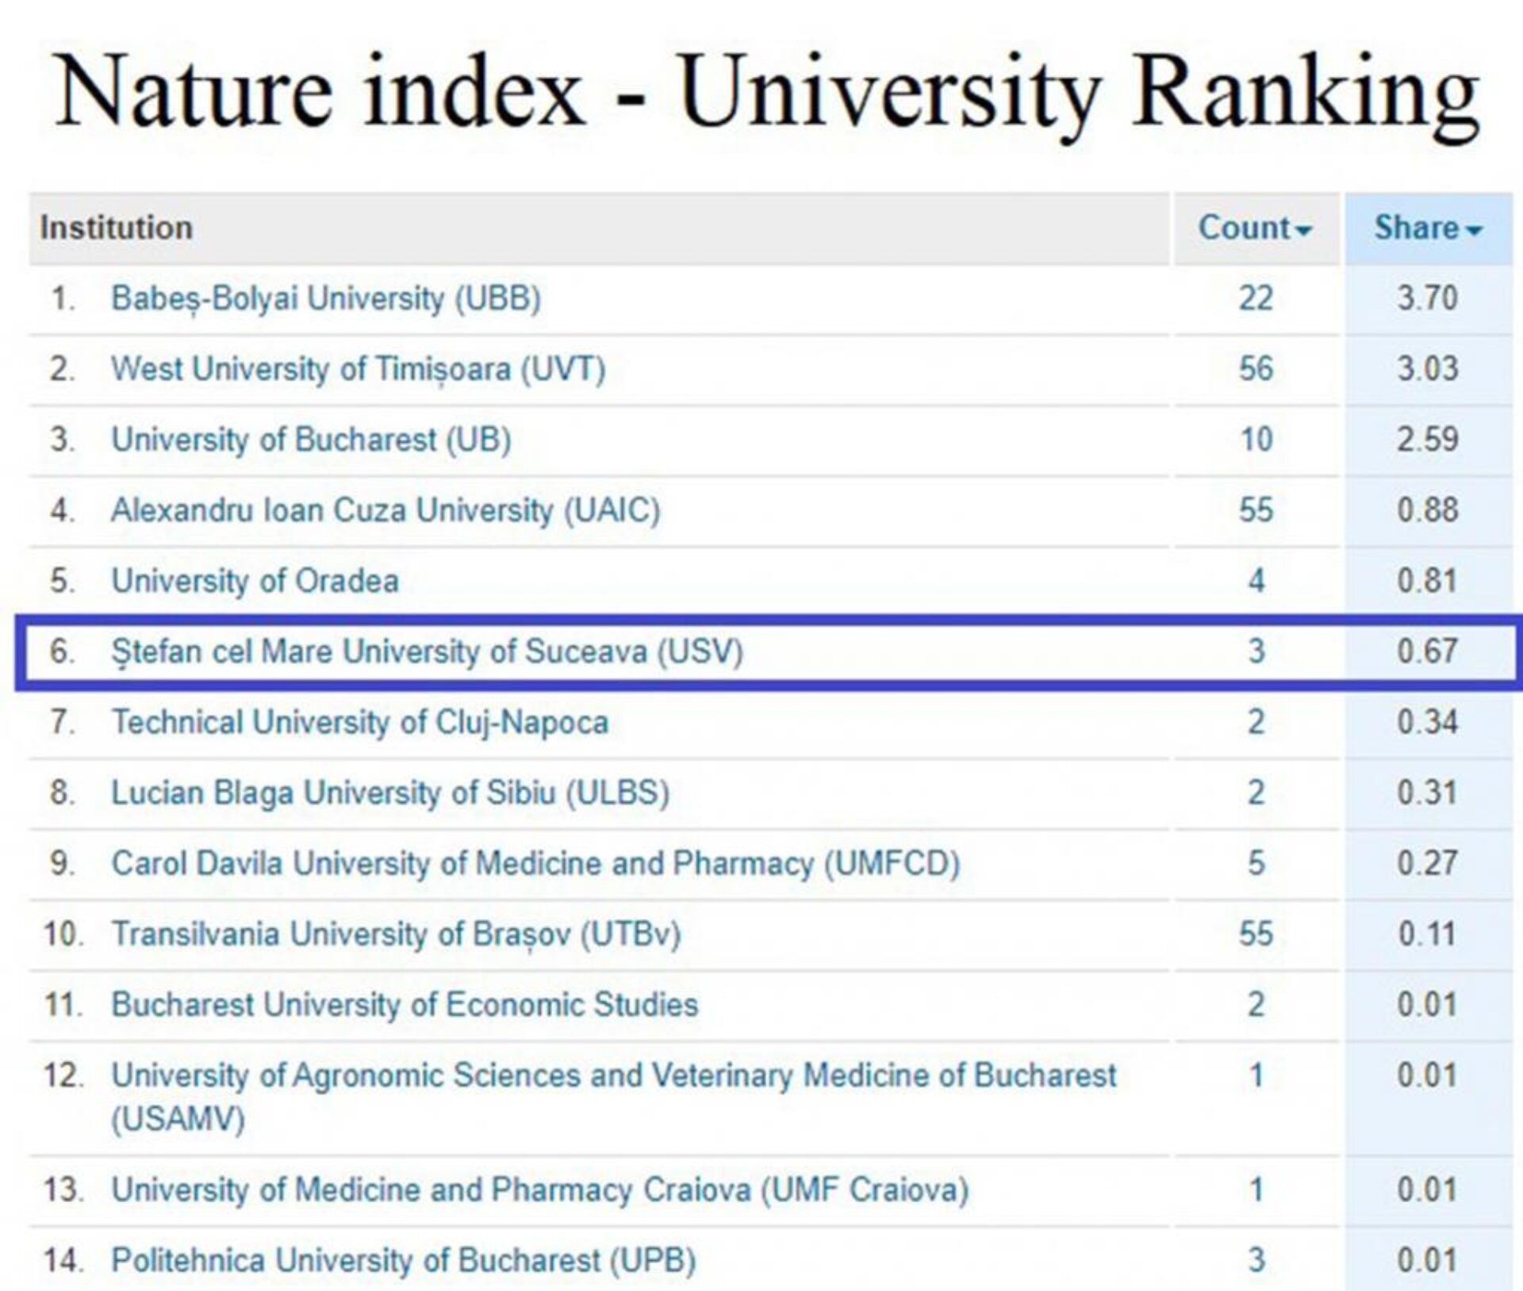This screenshot has height=1291, width=1523.
Task: Open Technical University of Cluj-Napoca link
Action: (359, 722)
